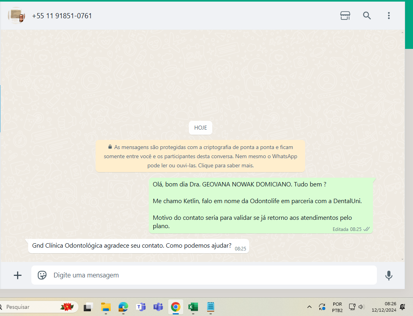The width and height of the screenshot is (413, 316).
Task: Open the chat's three-dot menu
Action: [x=389, y=16]
